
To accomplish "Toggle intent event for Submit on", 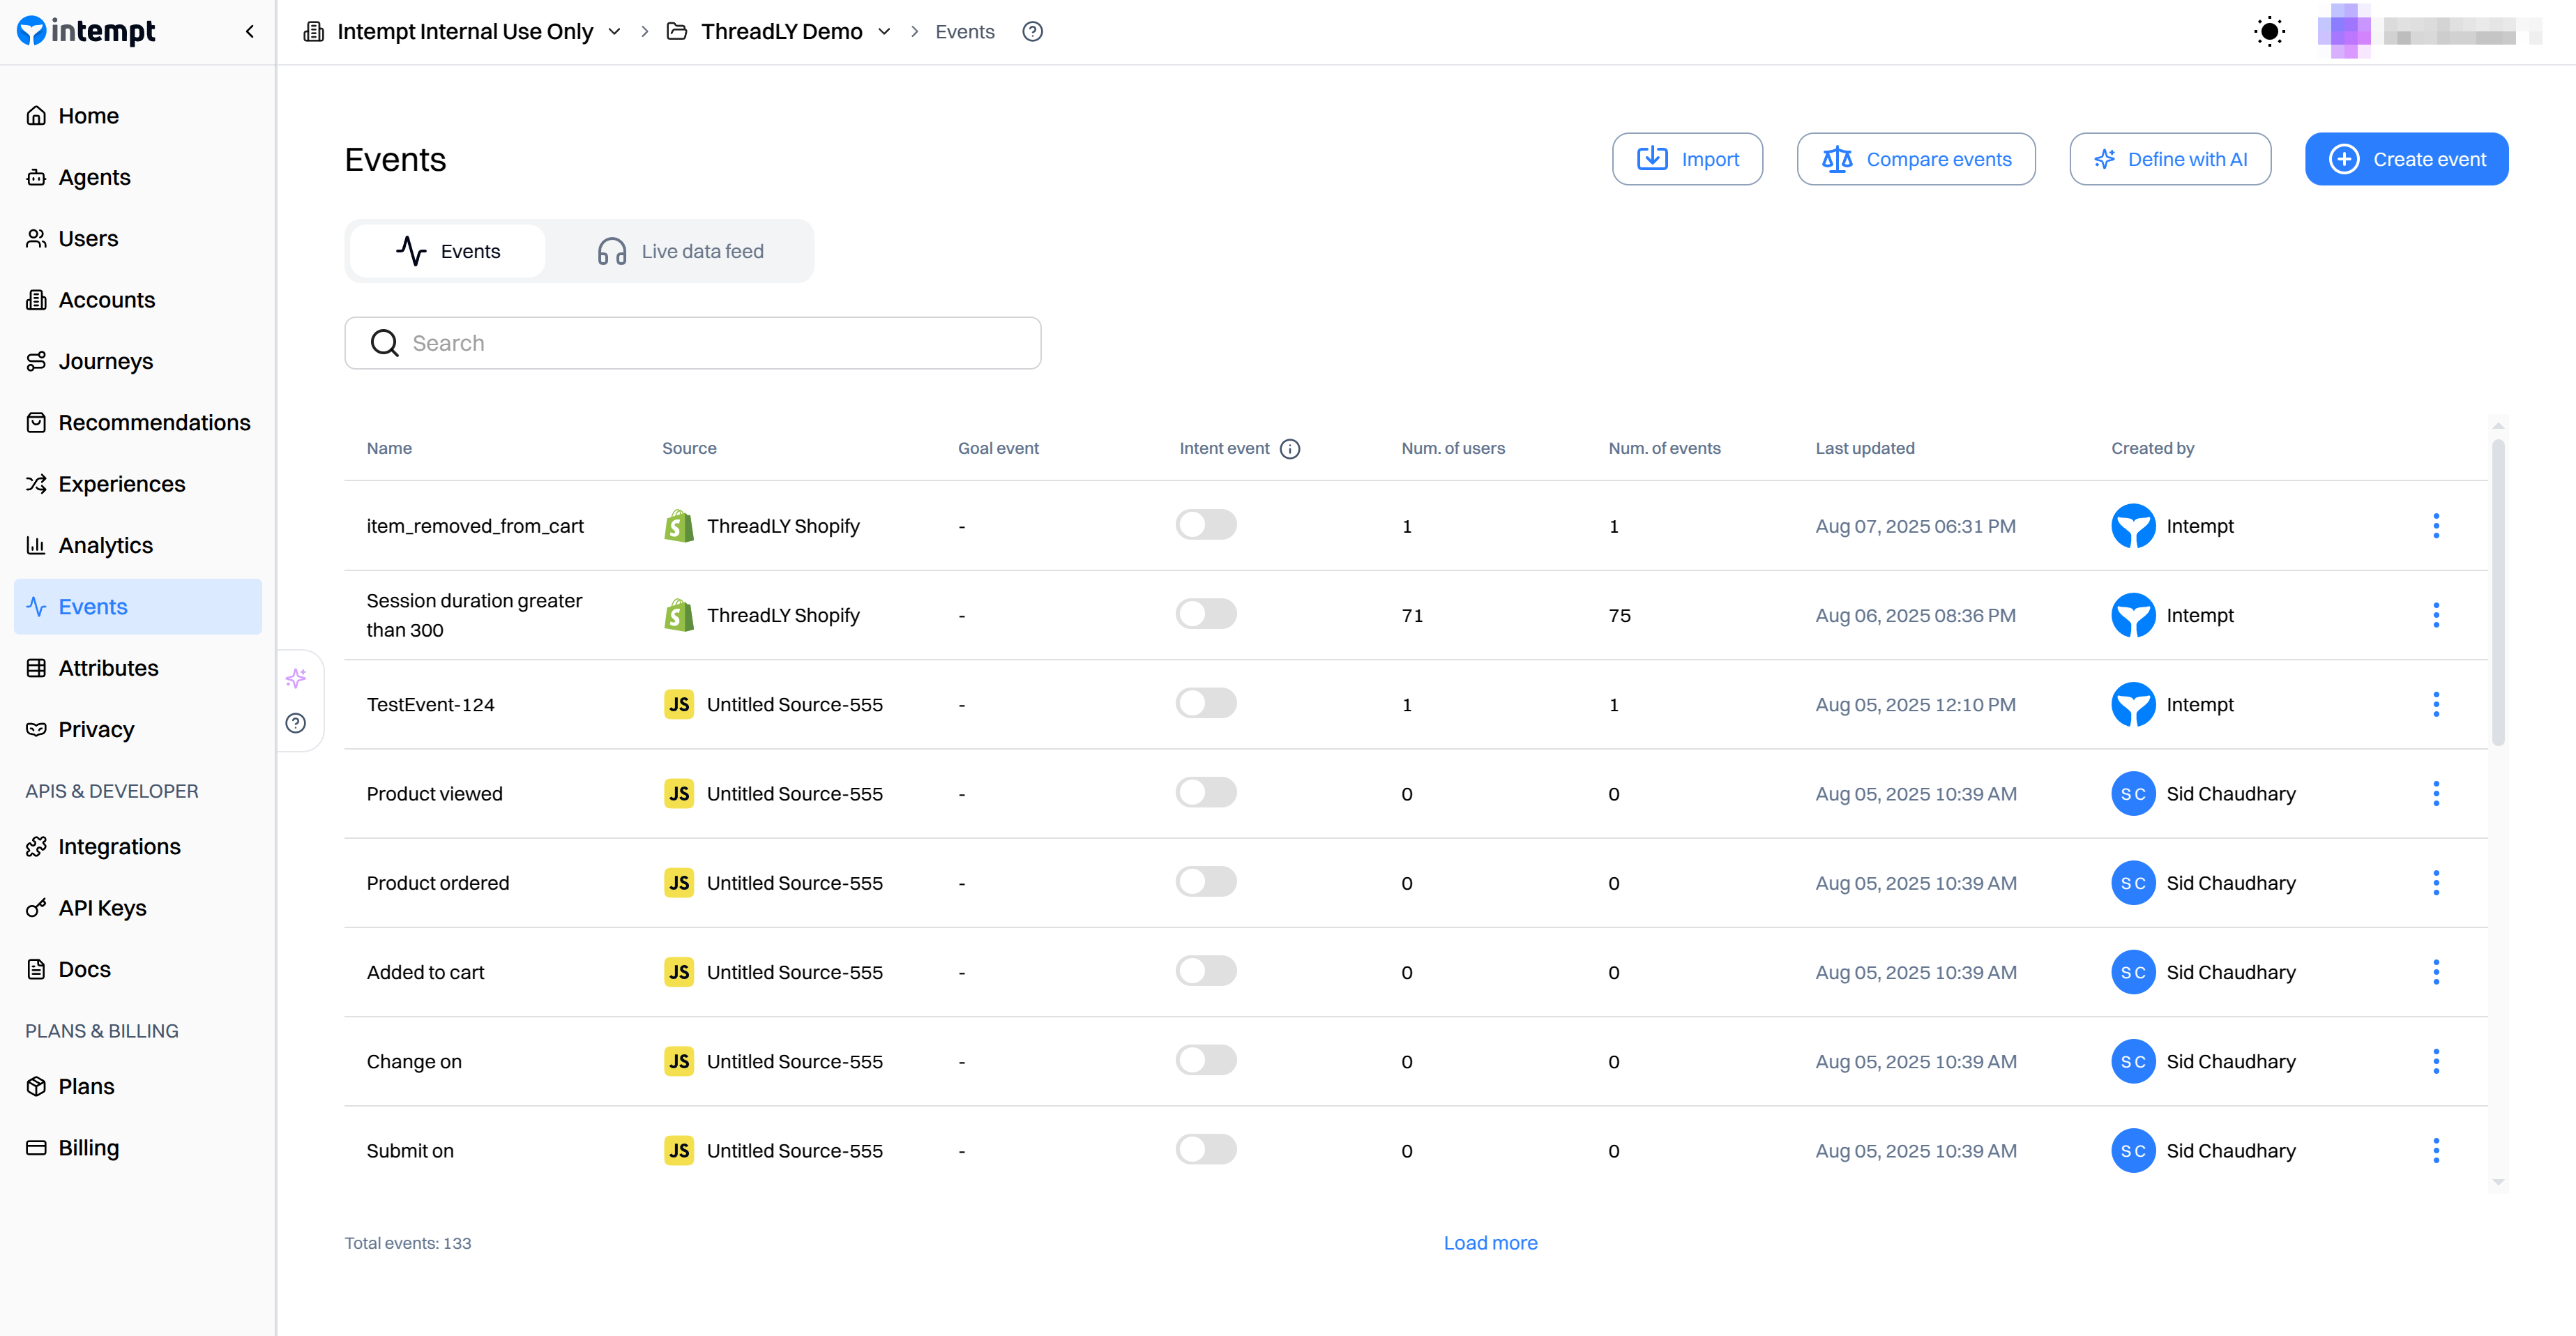I will click(x=1206, y=1150).
